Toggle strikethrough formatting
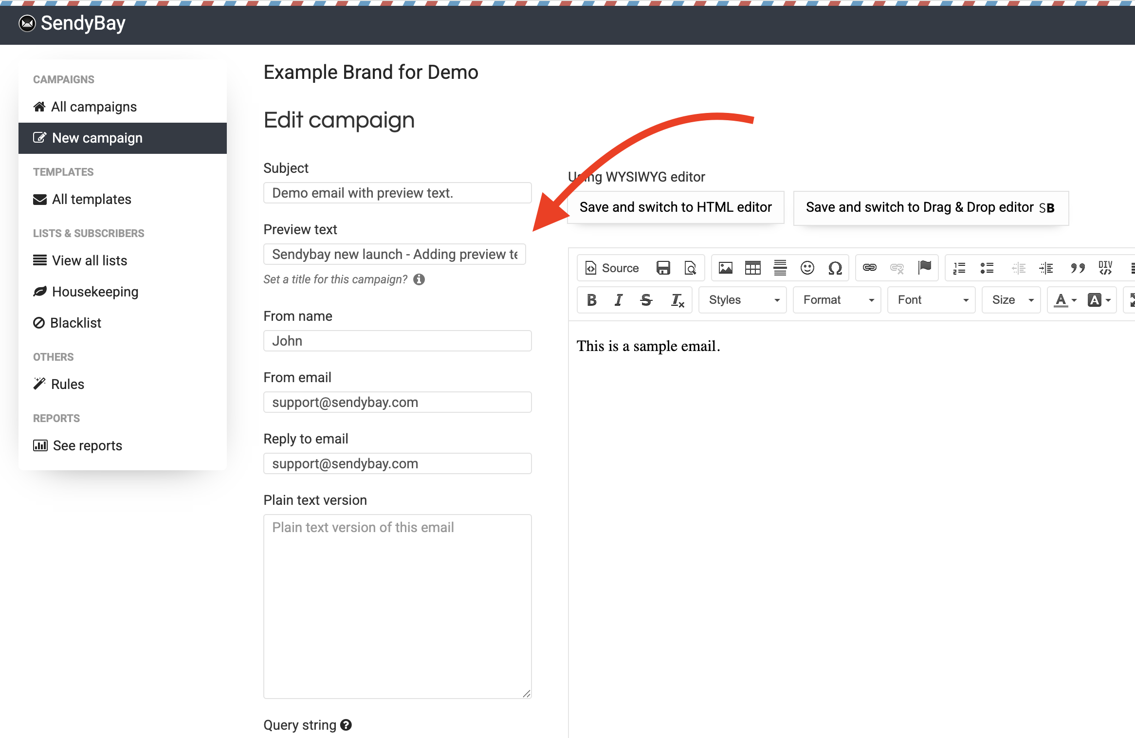Image resolution: width=1135 pixels, height=738 pixels. click(x=646, y=300)
